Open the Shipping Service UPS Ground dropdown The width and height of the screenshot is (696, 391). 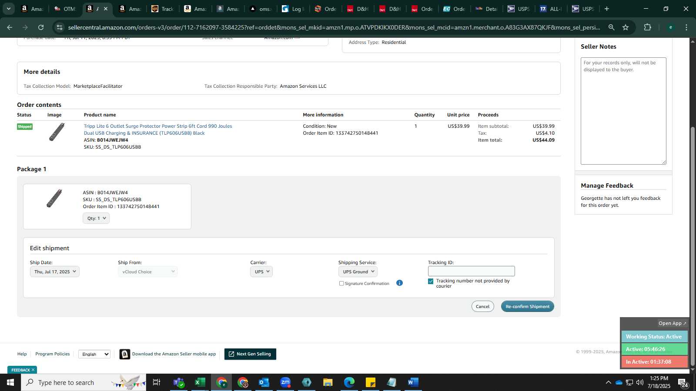coord(358,272)
